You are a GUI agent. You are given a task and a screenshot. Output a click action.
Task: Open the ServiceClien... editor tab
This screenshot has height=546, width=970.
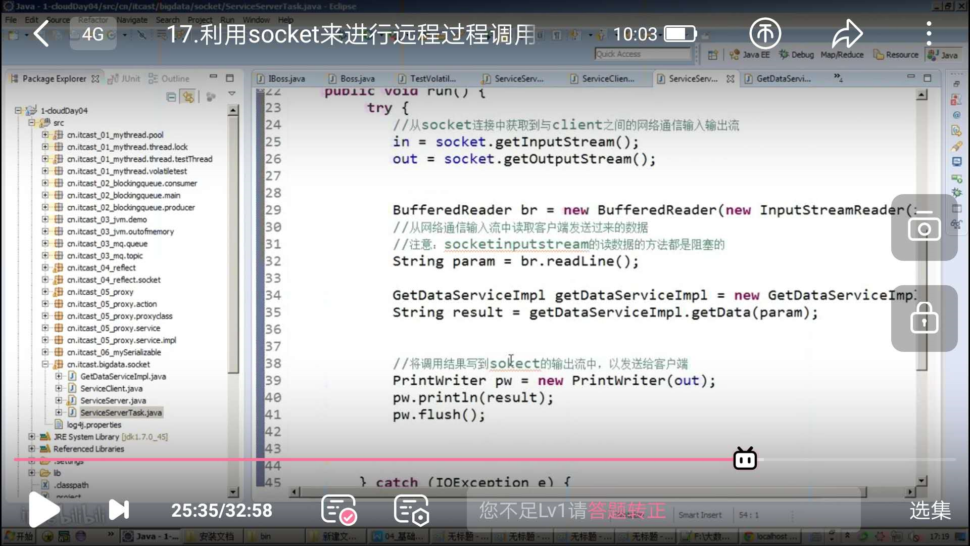603,79
